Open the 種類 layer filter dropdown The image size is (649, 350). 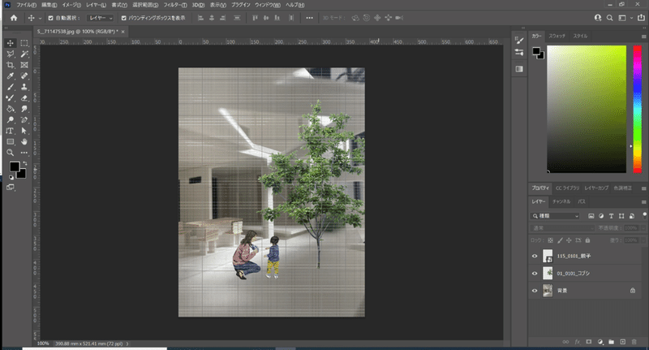coord(555,216)
